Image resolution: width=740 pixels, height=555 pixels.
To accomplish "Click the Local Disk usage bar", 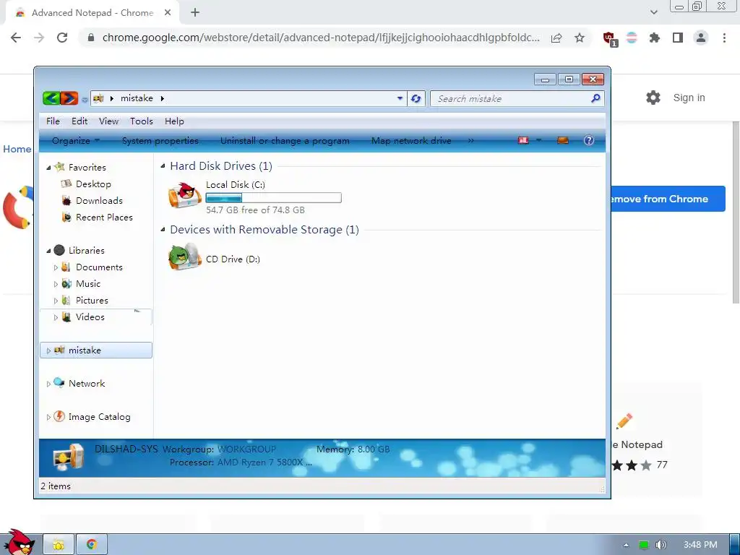I will [x=274, y=198].
